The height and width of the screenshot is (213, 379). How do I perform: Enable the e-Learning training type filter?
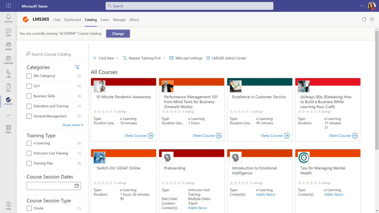point(29,143)
